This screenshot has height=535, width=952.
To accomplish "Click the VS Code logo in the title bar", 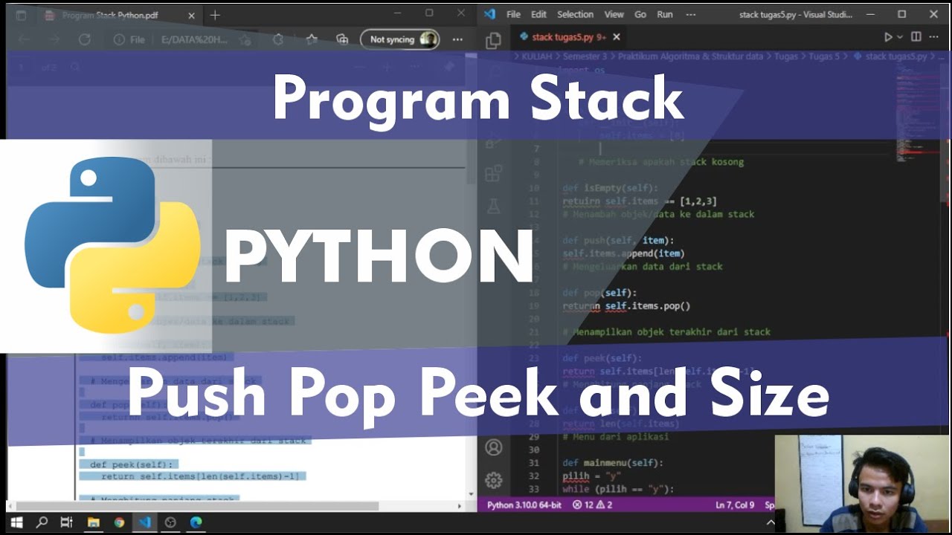I will (x=489, y=14).
